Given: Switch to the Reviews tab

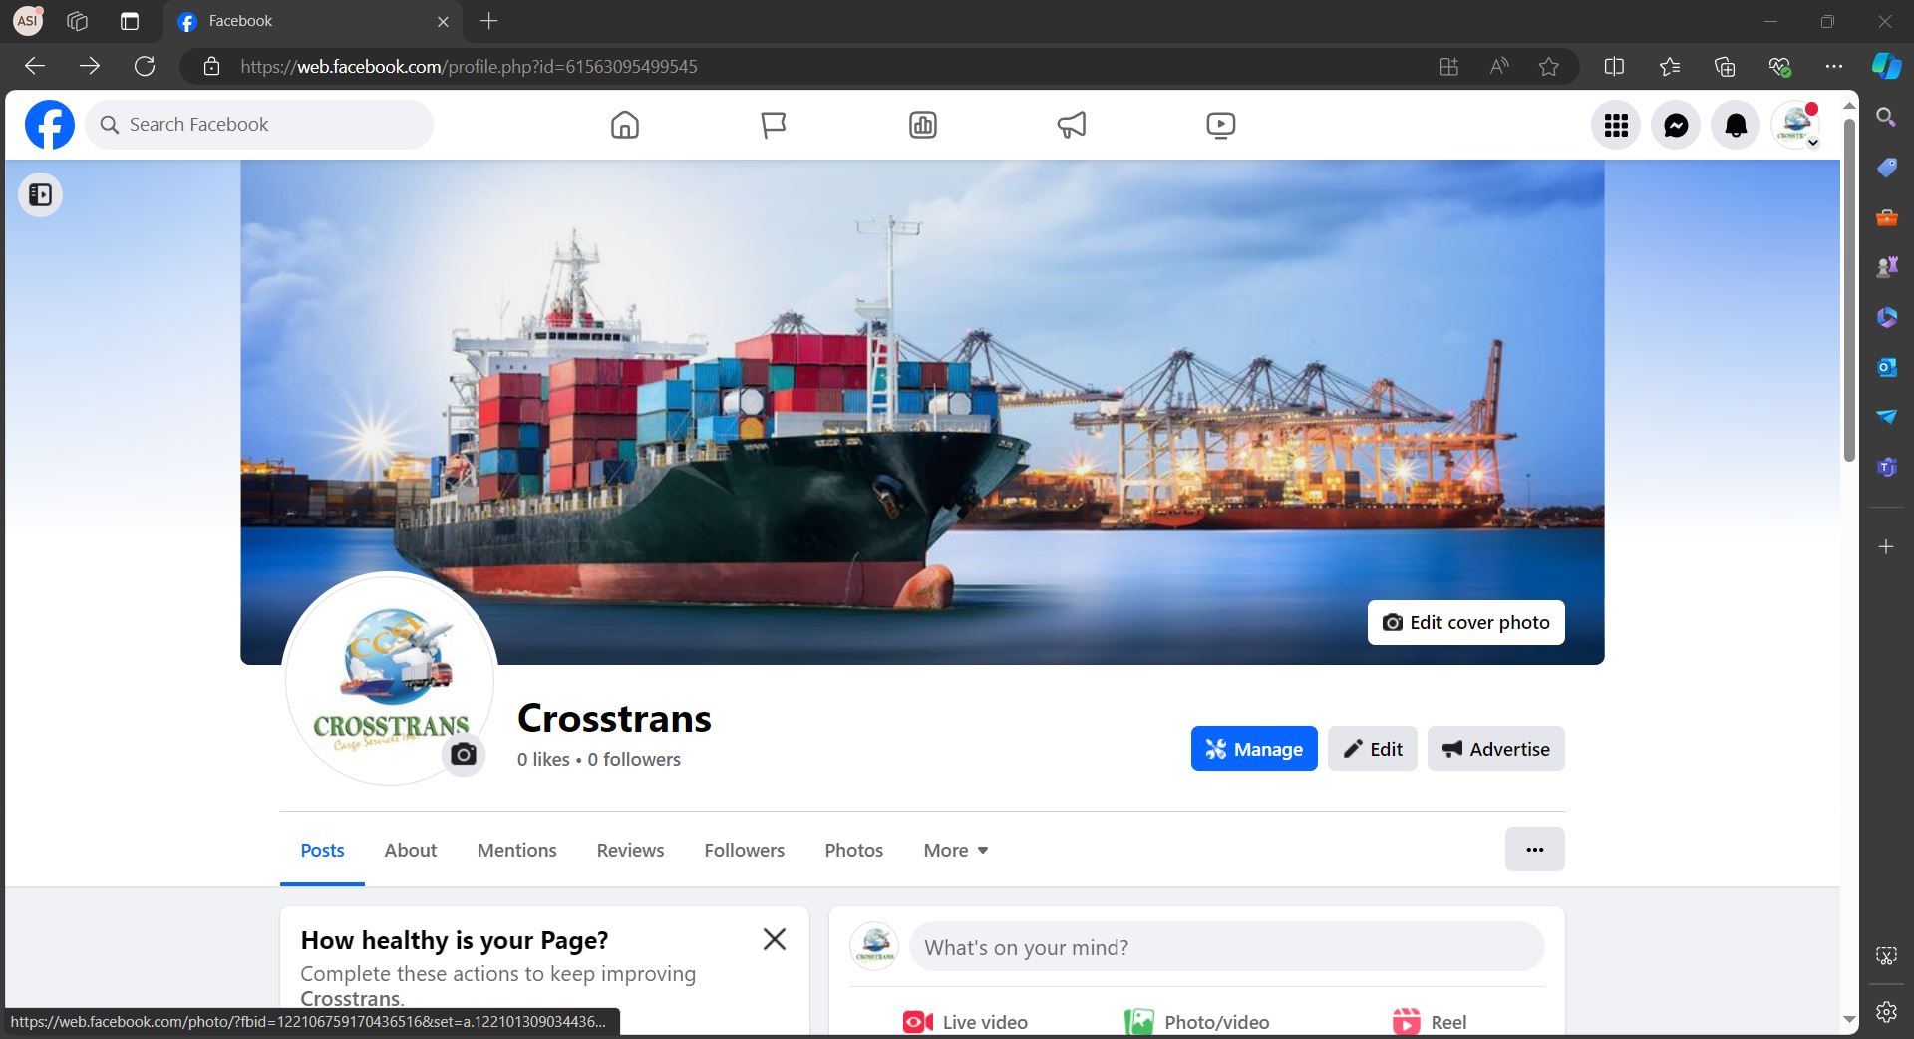Looking at the screenshot, I should pyautogui.click(x=630, y=850).
